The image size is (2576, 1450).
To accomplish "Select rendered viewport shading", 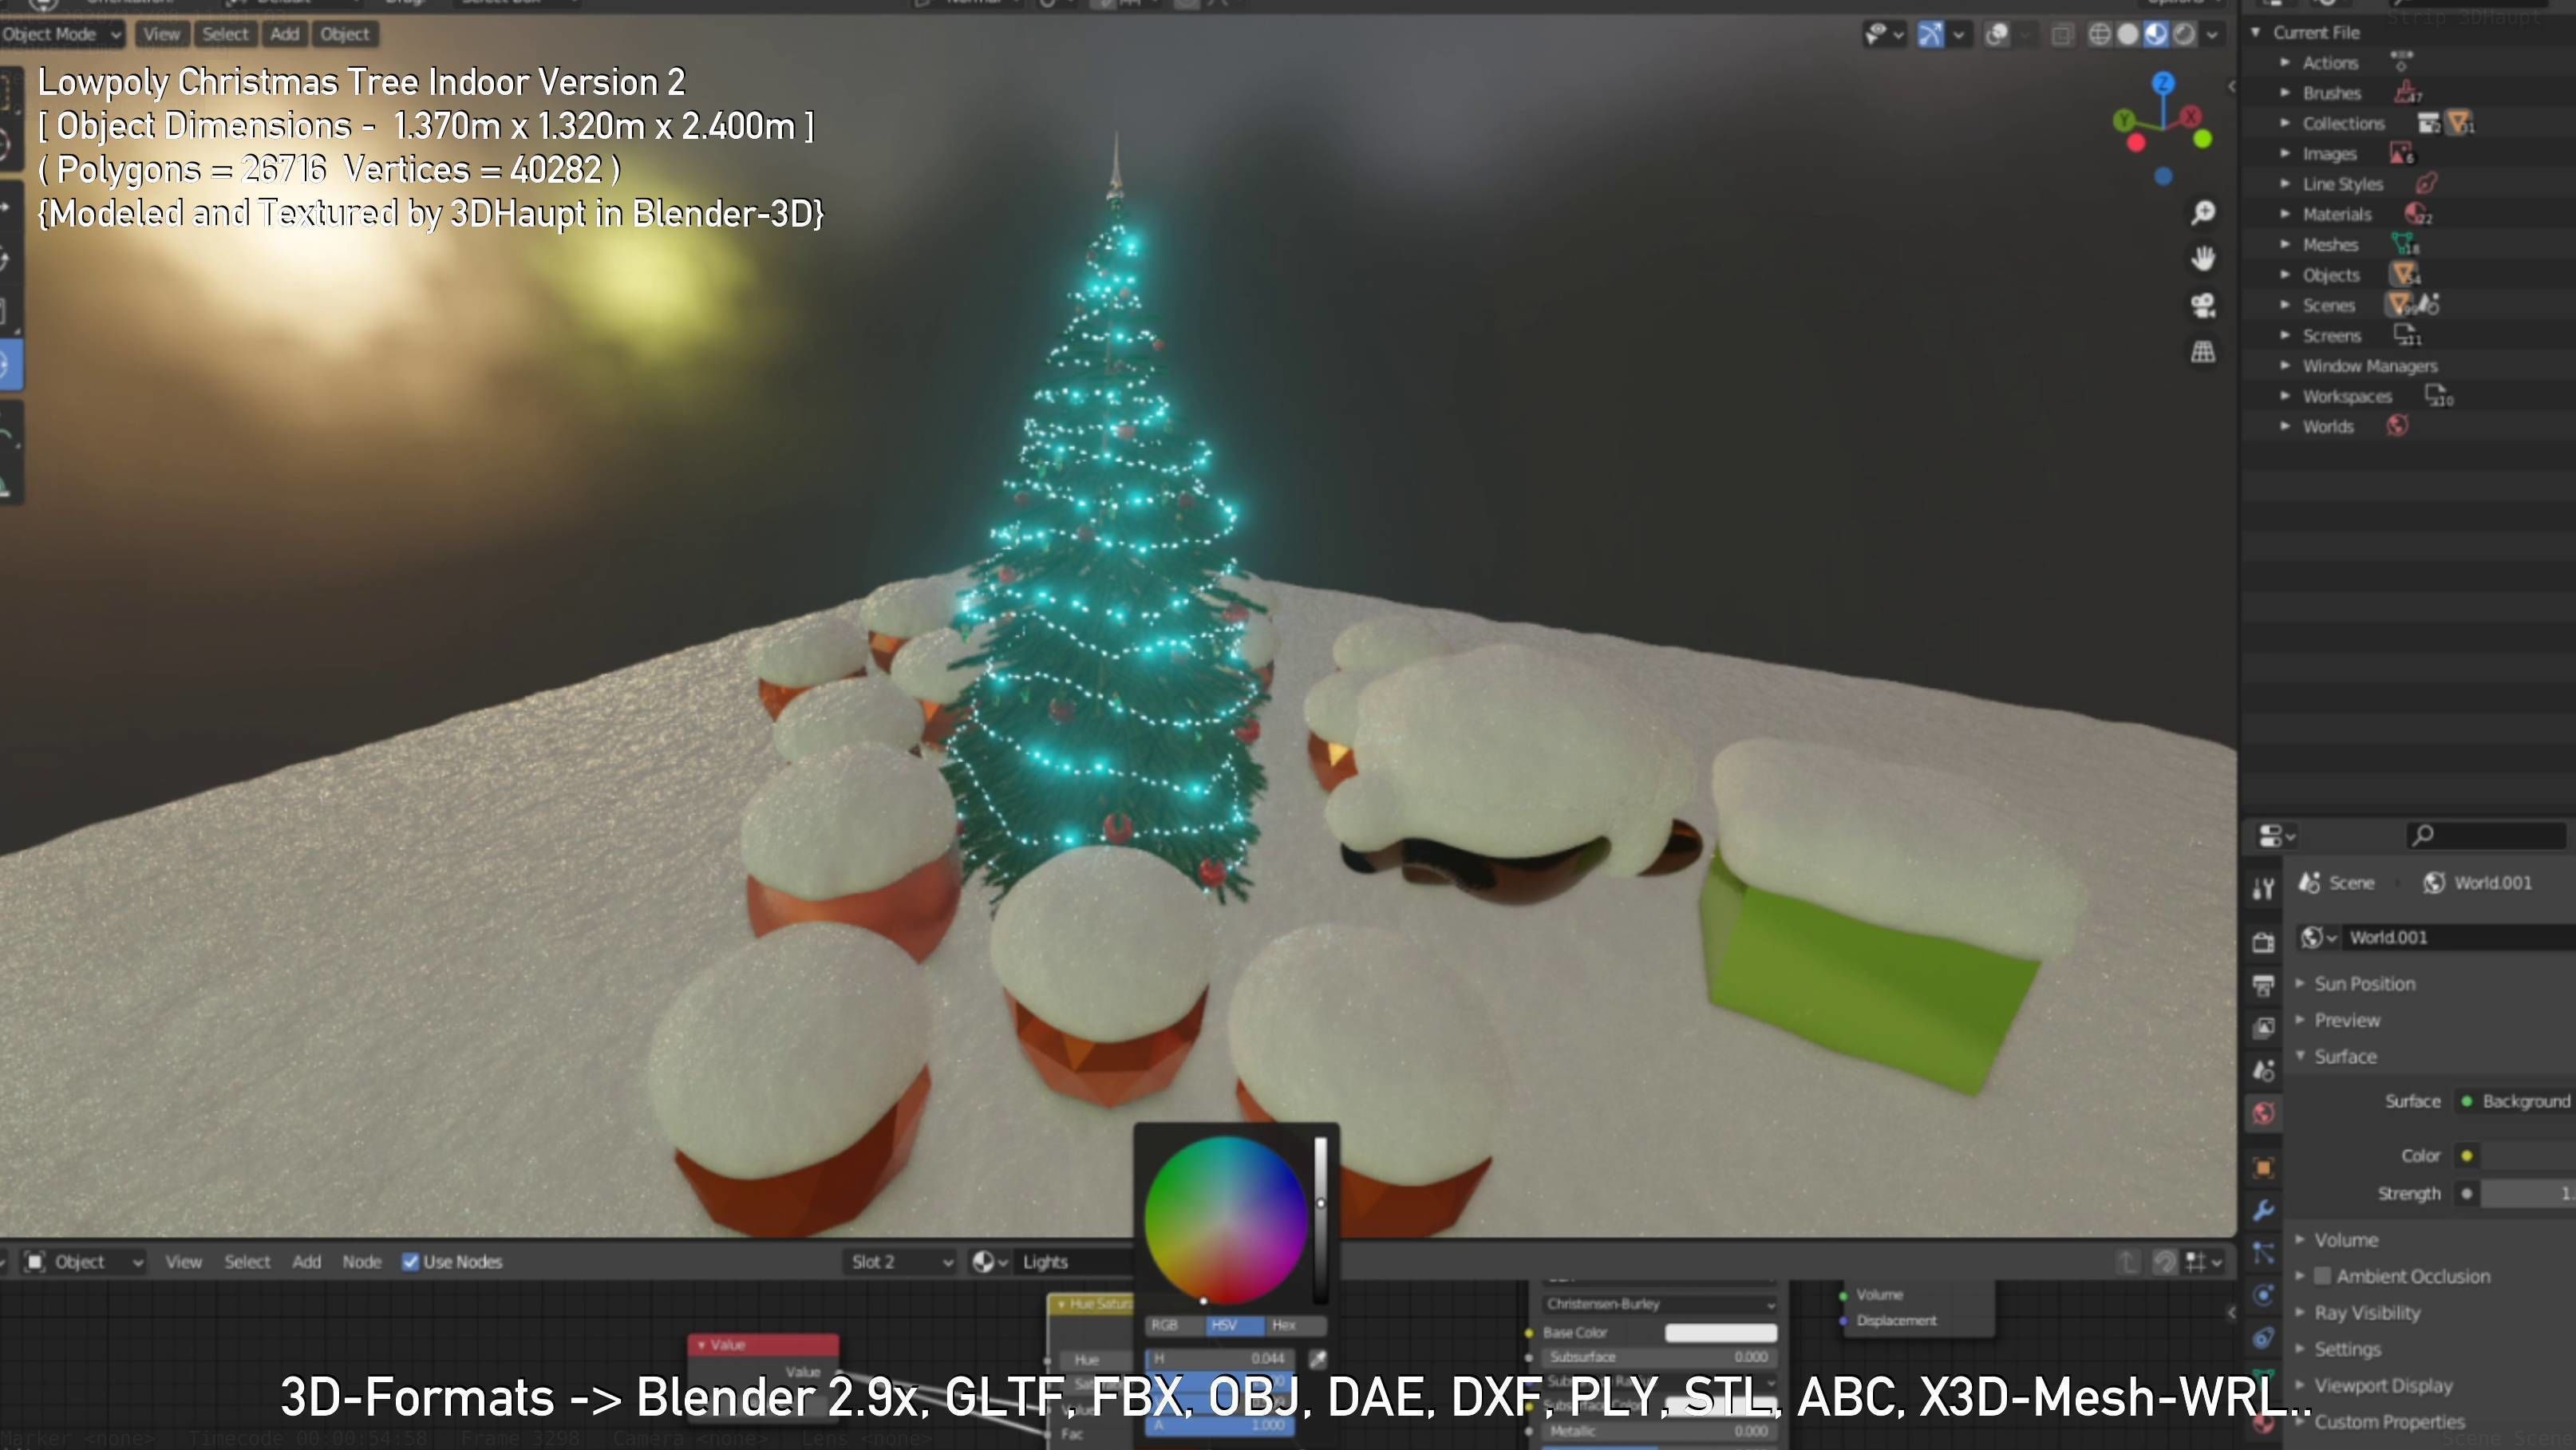I will point(2184,35).
